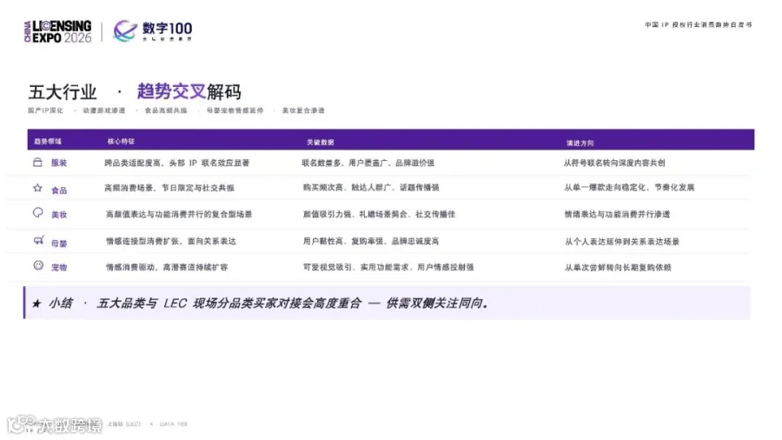Click the China Licensing Expo 2026 logo
782x440 pixels.
tap(58, 31)
